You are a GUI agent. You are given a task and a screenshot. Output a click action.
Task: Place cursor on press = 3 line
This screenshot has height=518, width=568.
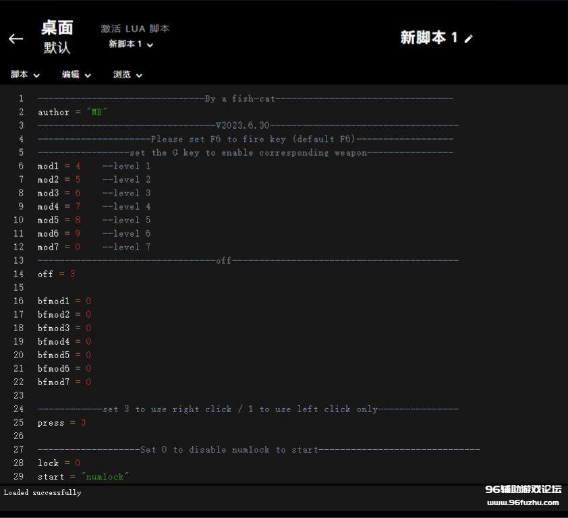tap(62, 422)
